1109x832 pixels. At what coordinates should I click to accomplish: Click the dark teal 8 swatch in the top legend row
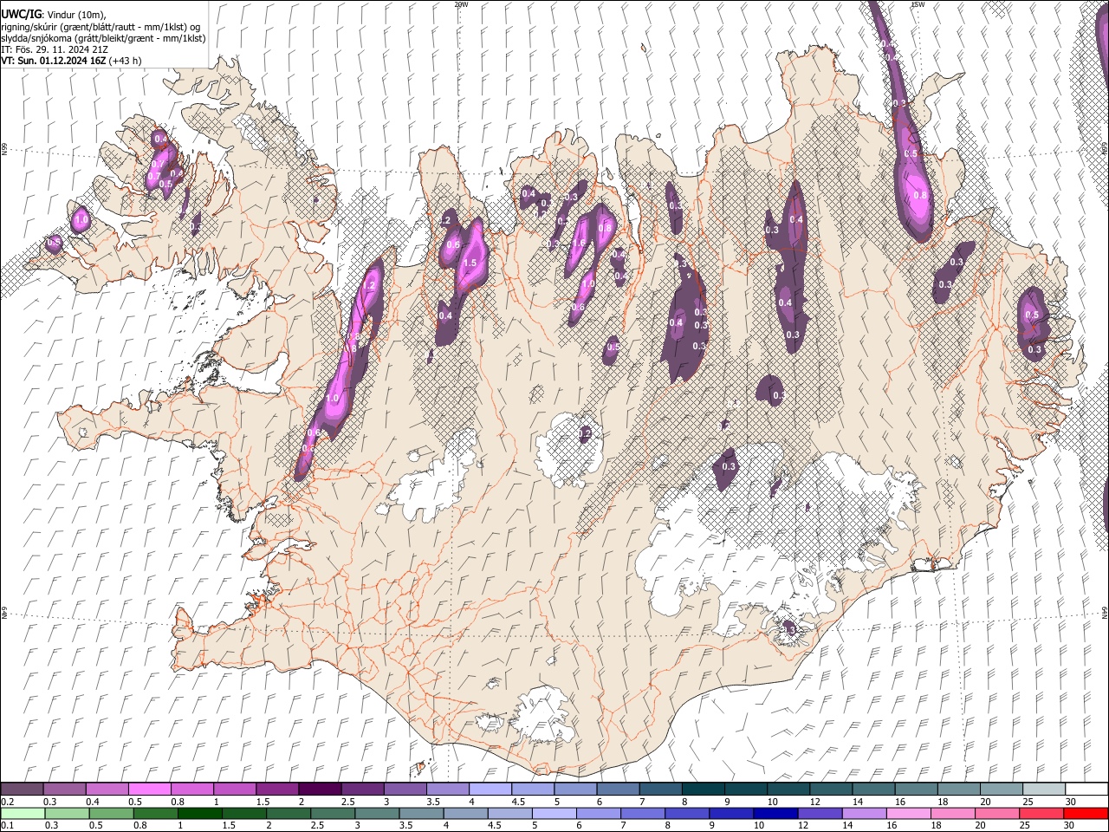[702, 789]
